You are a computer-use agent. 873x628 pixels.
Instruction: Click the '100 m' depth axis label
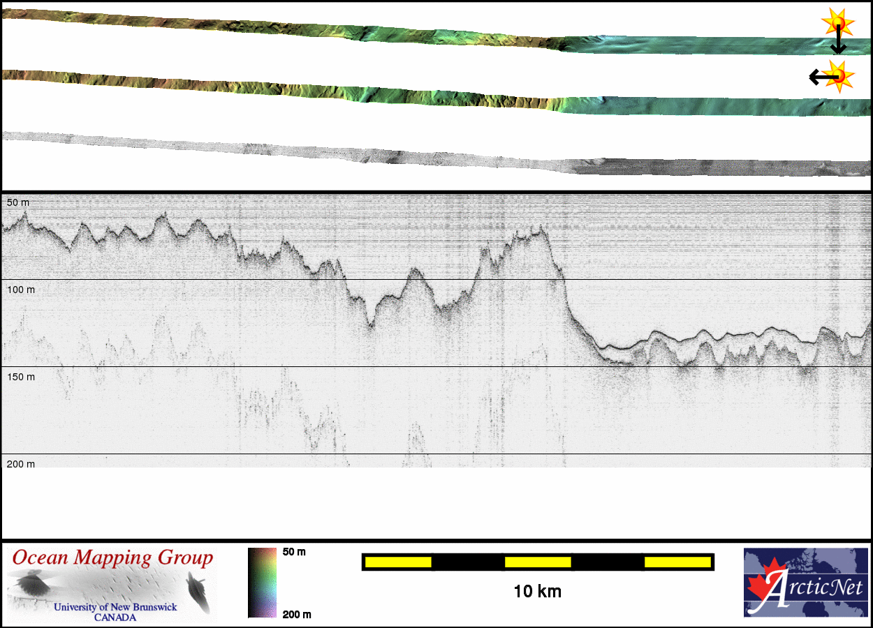click(x=21, y=289)
